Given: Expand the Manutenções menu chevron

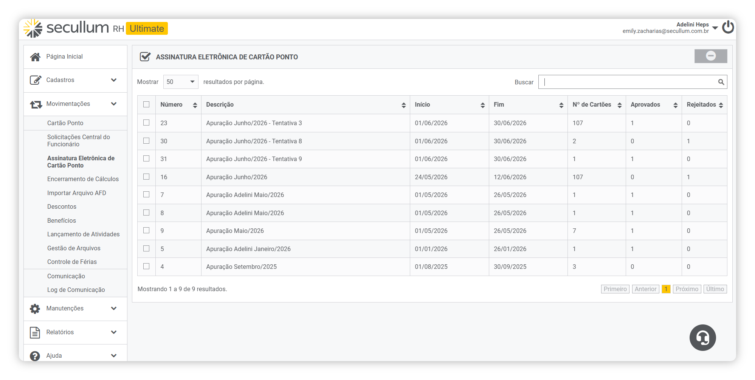Looking at the screenshot, I should click(x=114, y=309).
